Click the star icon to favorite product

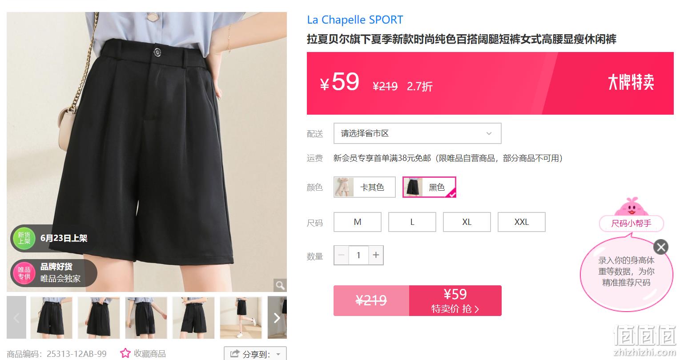coord(125,354)
